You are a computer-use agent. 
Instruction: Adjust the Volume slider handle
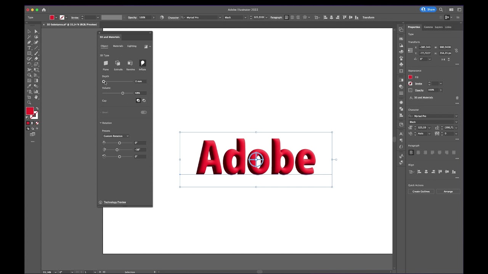(x=123, y=93)
